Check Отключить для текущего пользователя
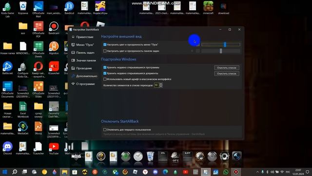Image resolution: width=312 pixels, height=176 pixels. pyautogui.click(x=105, y=130)
